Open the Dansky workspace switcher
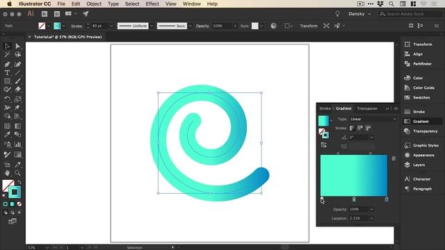The height and width of the screenshot is (250, 445). 359,14
